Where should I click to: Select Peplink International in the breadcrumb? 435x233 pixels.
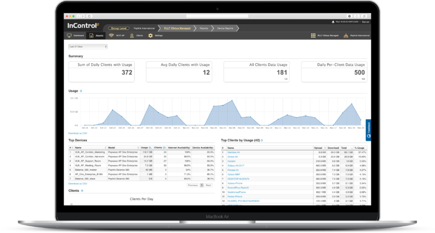tap(144, 28)
